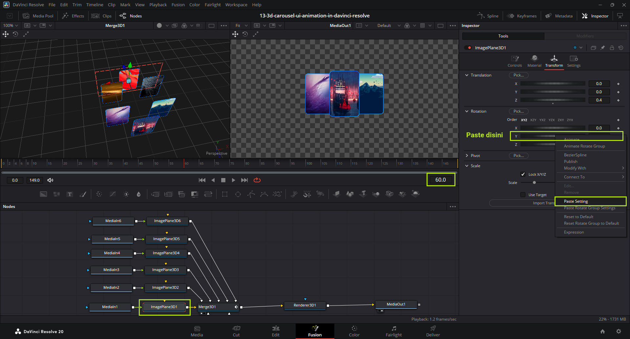Collapse the Translation section
This screenshot has width=630, height=339.
[467, 75]
